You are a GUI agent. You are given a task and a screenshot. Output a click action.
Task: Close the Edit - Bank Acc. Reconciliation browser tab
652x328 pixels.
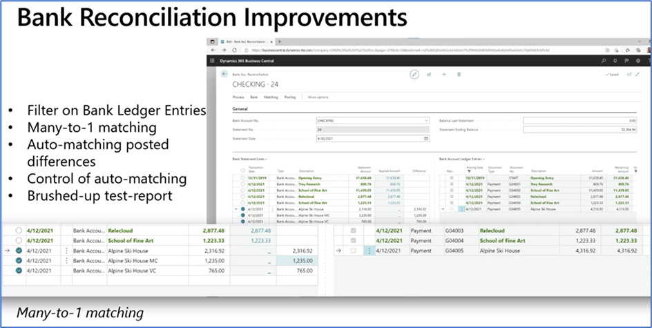coord(272,41)
